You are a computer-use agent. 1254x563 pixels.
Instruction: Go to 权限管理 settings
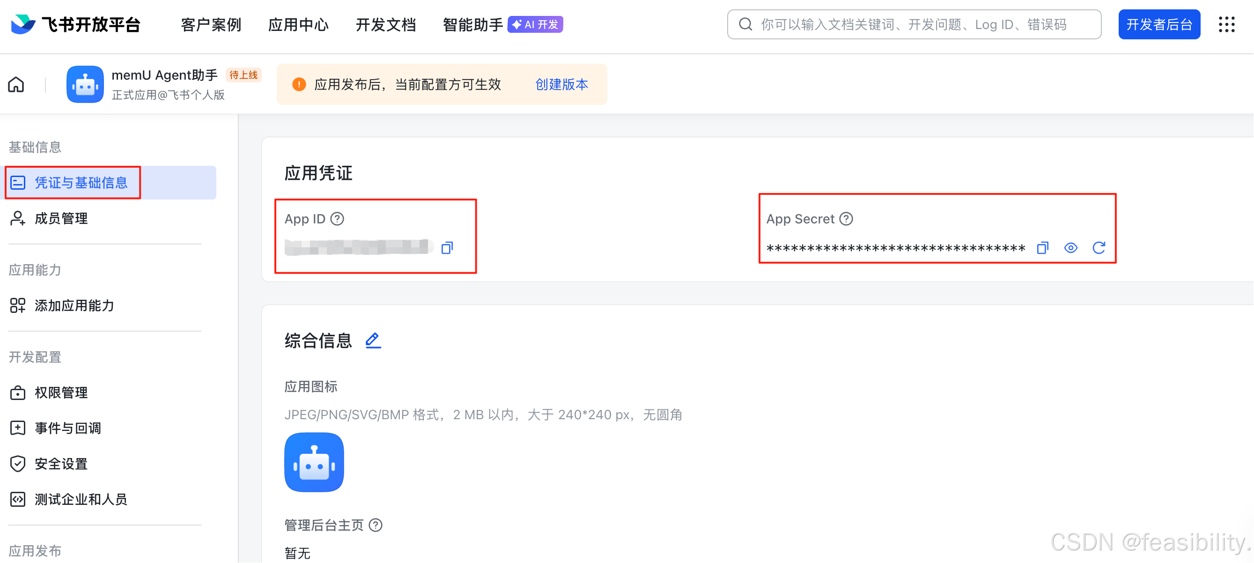coord(61,393)
